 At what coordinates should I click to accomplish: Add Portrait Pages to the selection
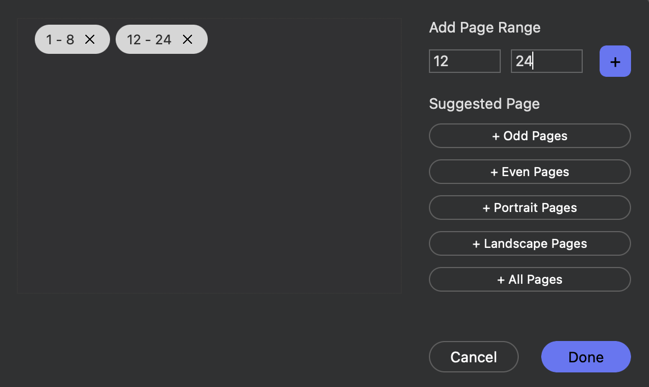529,208
